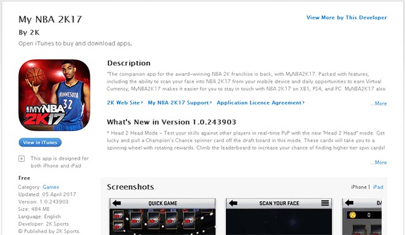Open the Games category link

(51, 187)
